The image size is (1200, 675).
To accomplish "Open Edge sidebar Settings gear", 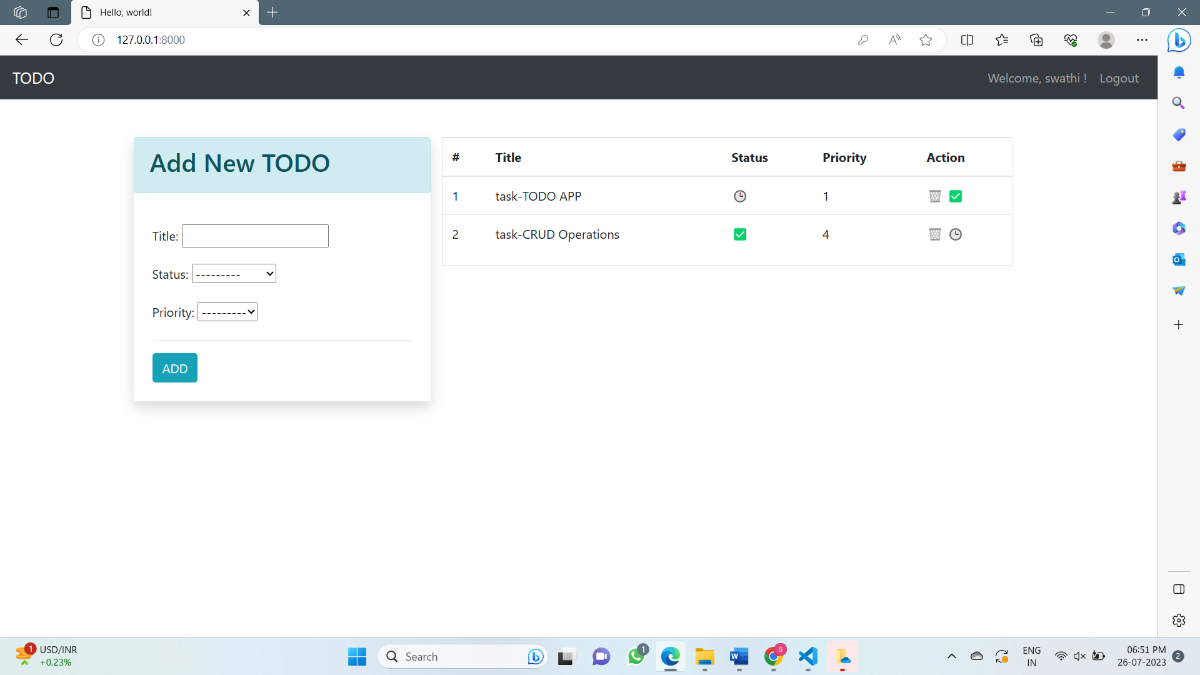I will pos(1179,620).
